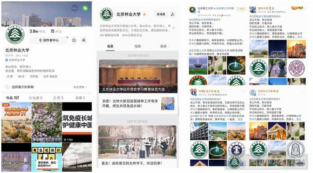Tap the green WeChat share icon

click(x=85, y=8)
